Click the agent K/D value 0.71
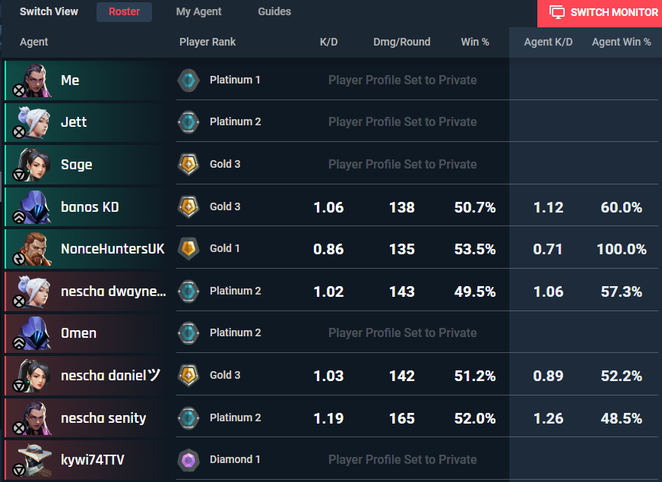 [x=547, y=249]
